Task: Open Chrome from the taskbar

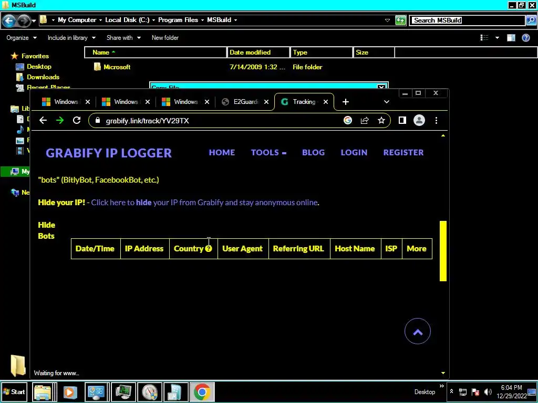Action: (x=202, y=391)
